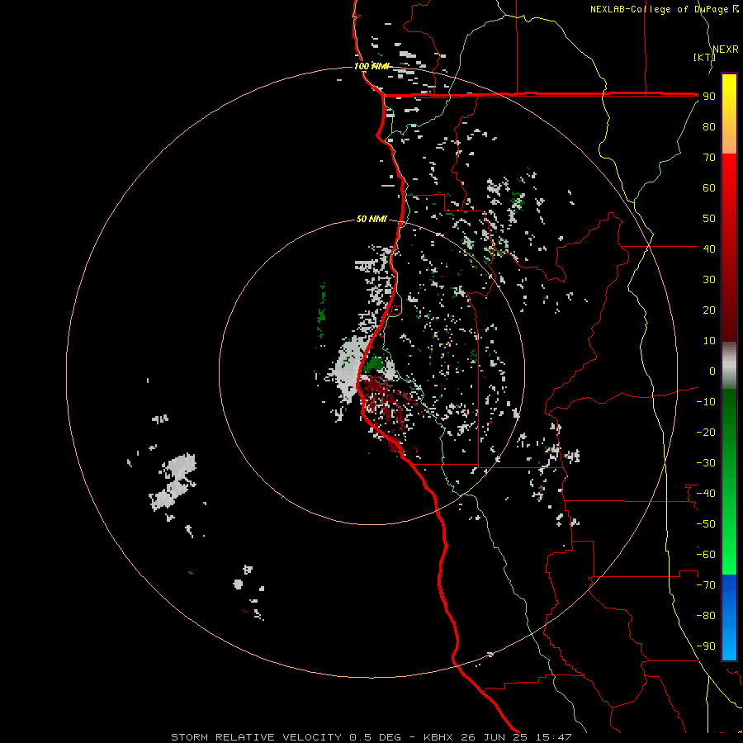Select the 20 knot scale label
The height and width of the screenshot is (743, 743).
tap(709, 310)
